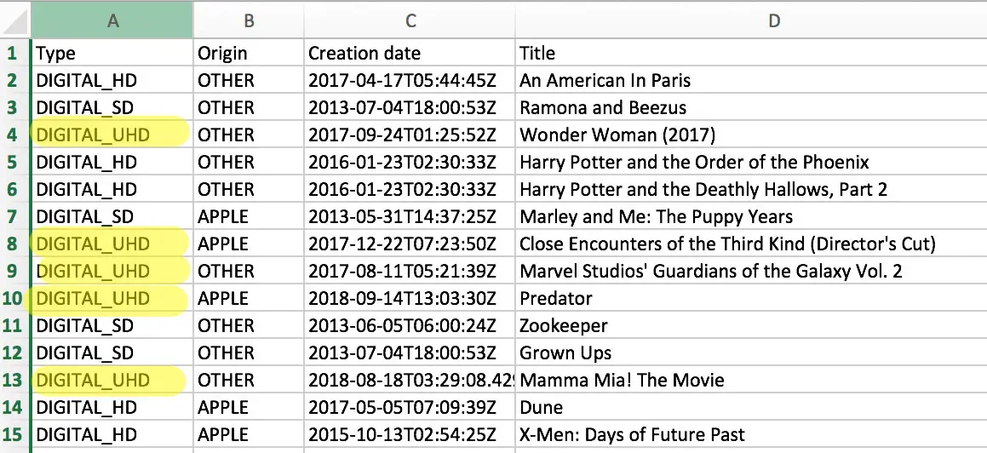Select column B header
The image size is (987, 453).
(x=249, y=20)
